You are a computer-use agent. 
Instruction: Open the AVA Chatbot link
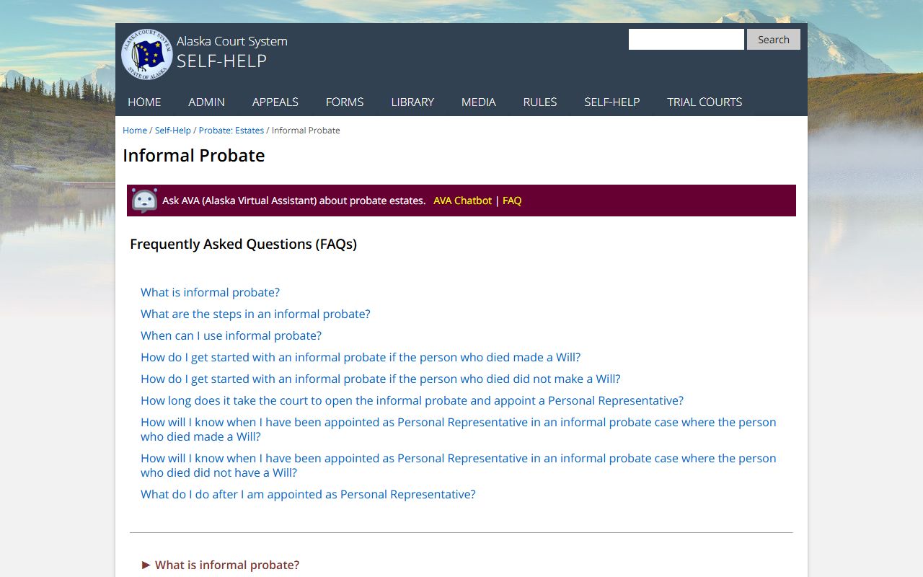pos(462,201)
